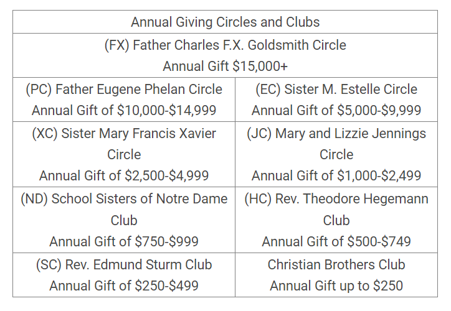Click the $500-$749 gift amount
This screenshot has width=451, height=311.
[379, 241]
